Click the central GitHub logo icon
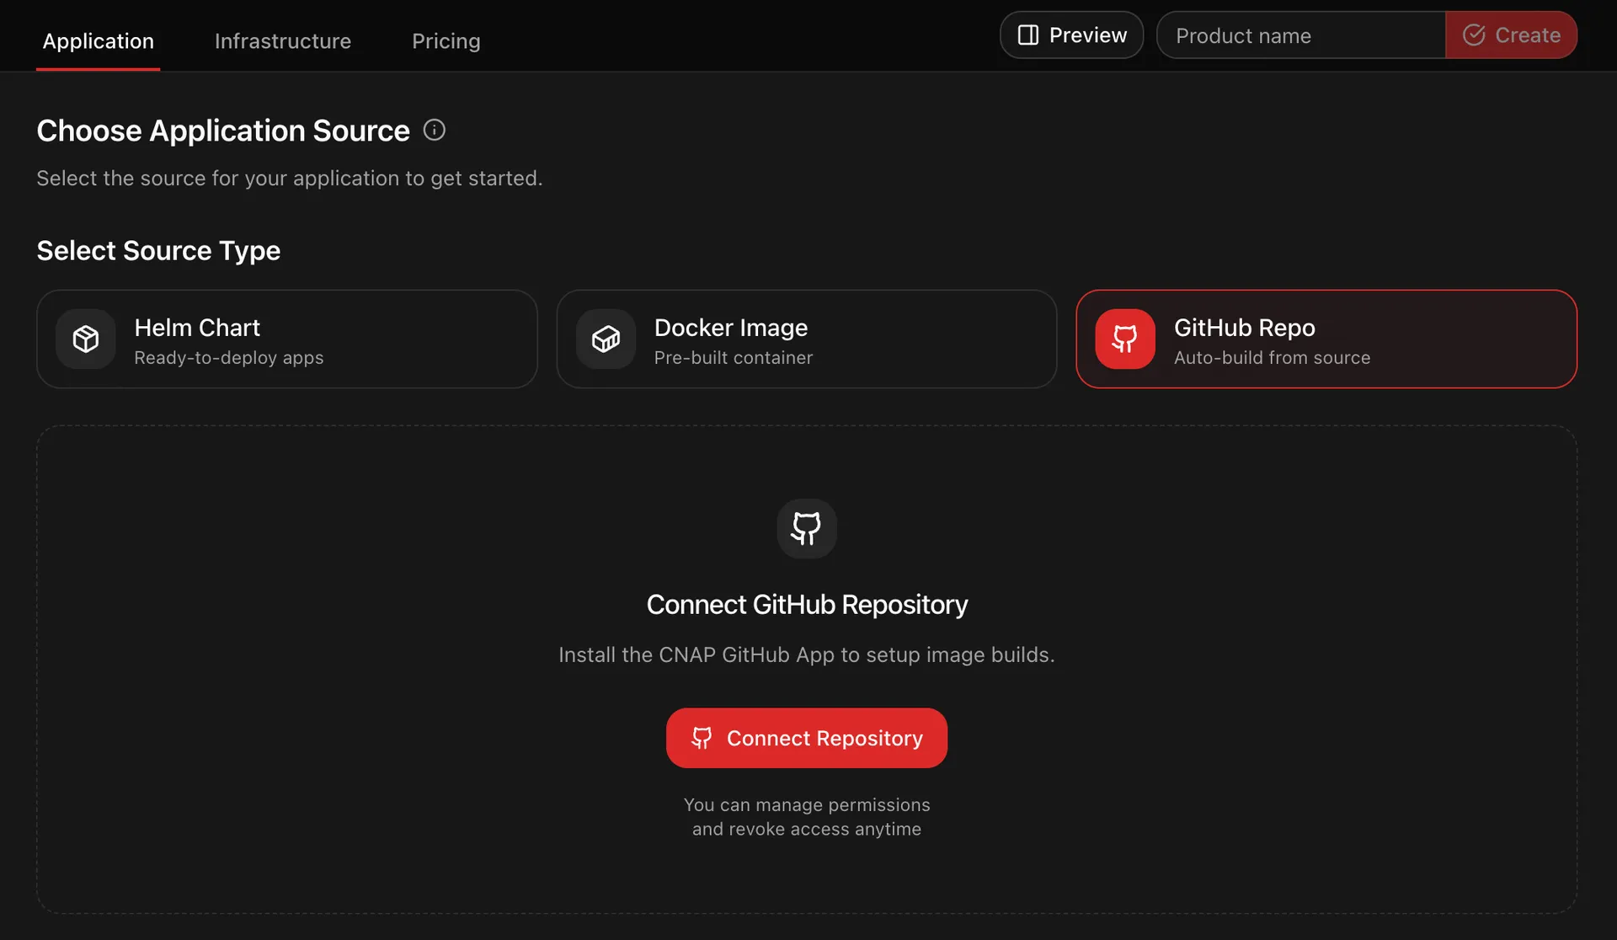 pos(806,528)
